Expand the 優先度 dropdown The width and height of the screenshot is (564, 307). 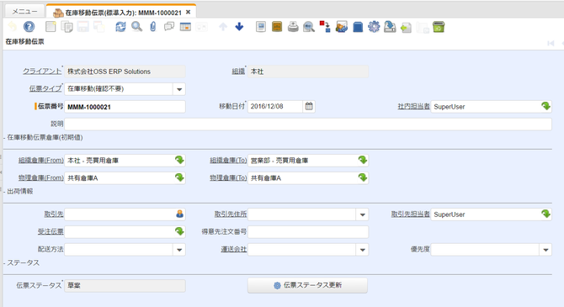click(x=545, y=250)
